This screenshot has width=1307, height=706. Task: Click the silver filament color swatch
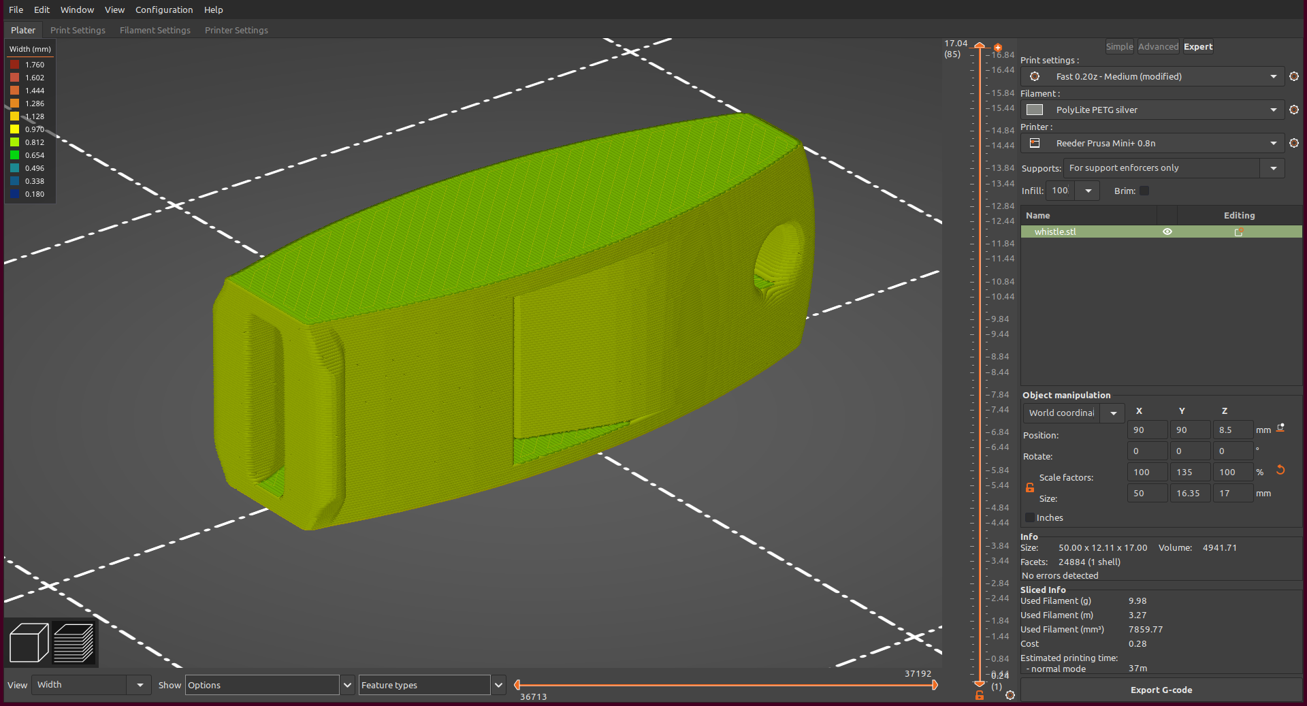[x=1035, y=110]
